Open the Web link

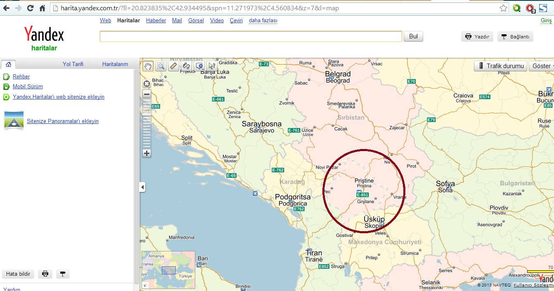(x=105, y=20)
